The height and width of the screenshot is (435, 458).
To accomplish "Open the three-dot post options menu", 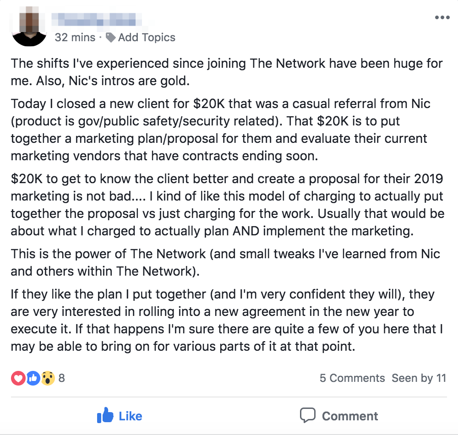I will 442,17.
